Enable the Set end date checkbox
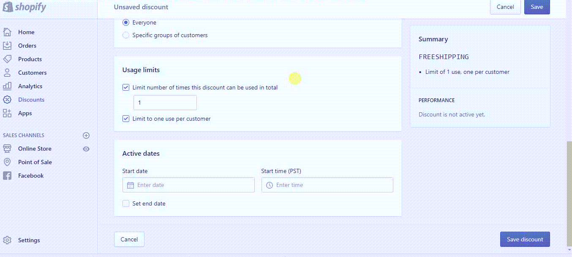Image resolution: width=572 pixels, height=257 pixels. click(126, 204)
